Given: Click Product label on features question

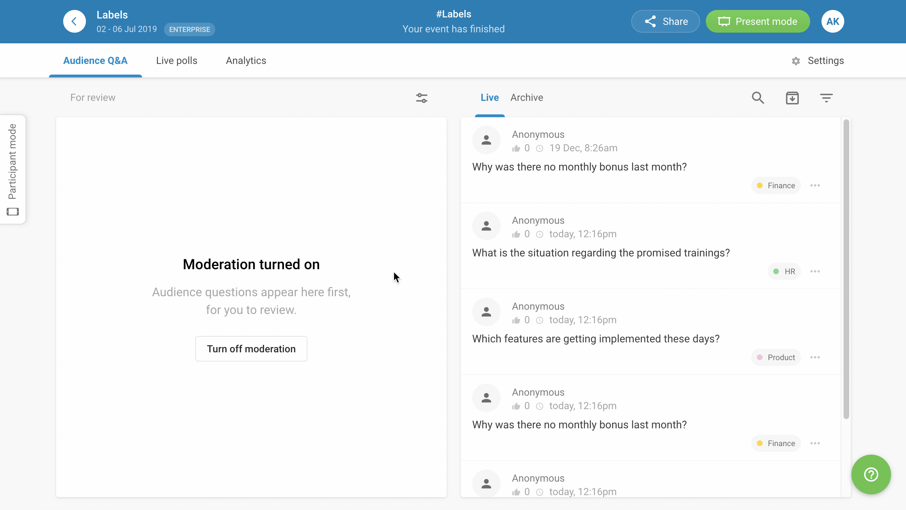Looking at the screenshot, I should coord(776,357).
